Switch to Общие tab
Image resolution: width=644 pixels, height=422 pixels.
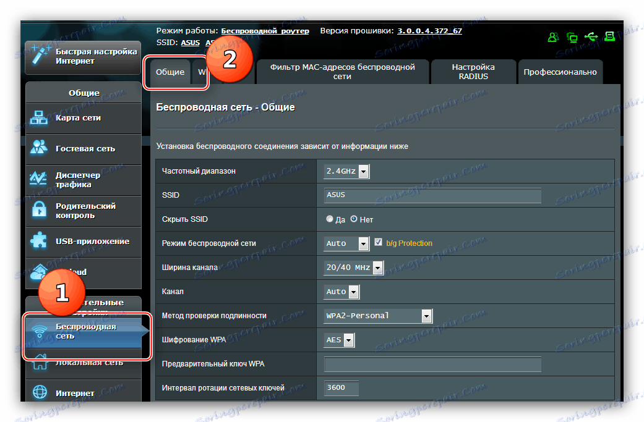[170, 72]
